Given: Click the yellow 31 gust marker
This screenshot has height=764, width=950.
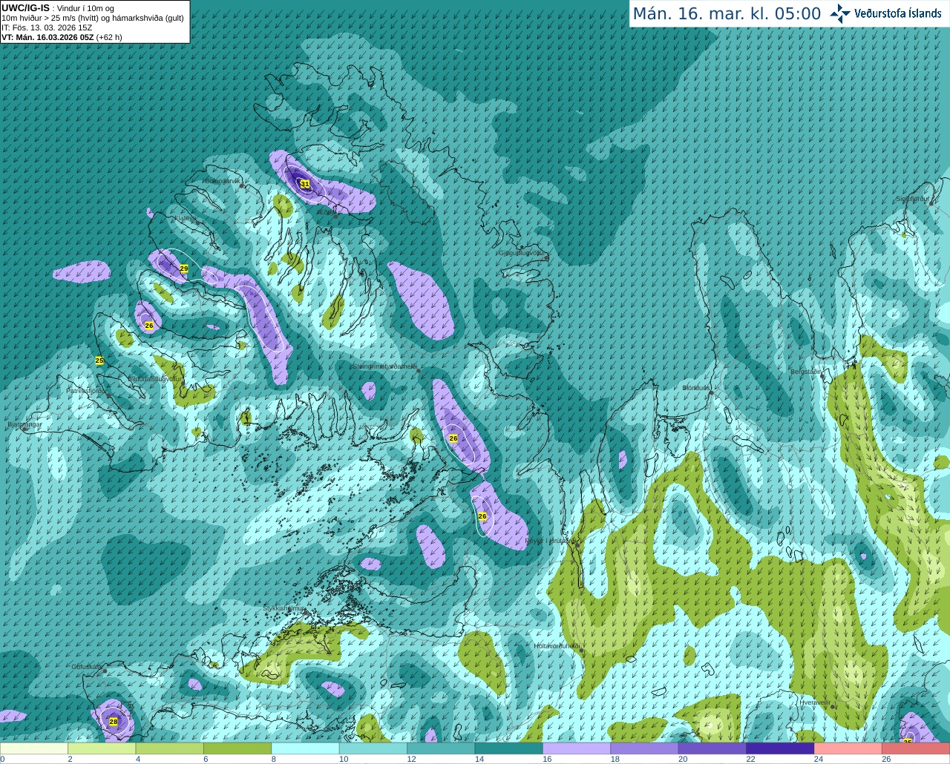Looking at the screenshot, I should pyautogui.click(x=304, y=183).
